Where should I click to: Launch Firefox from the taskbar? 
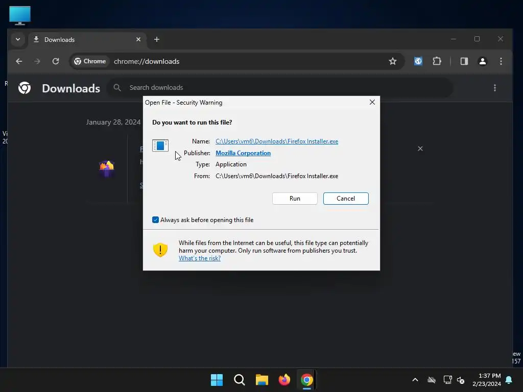coord(284,380)
